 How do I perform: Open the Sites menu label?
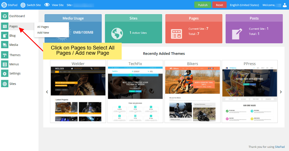tap(12, 84)
